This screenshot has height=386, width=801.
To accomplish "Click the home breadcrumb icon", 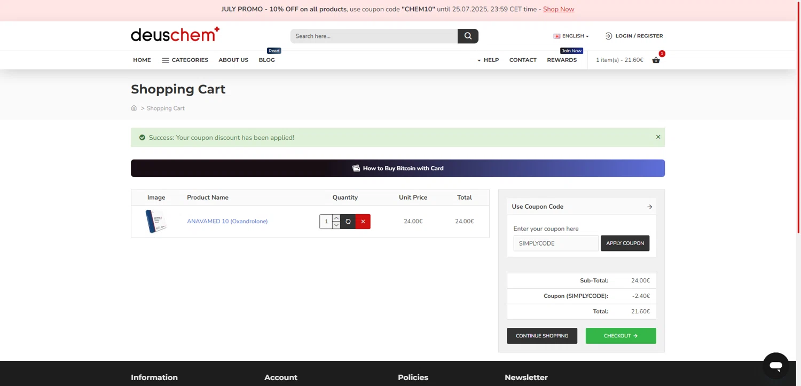I will pos(134,108).
